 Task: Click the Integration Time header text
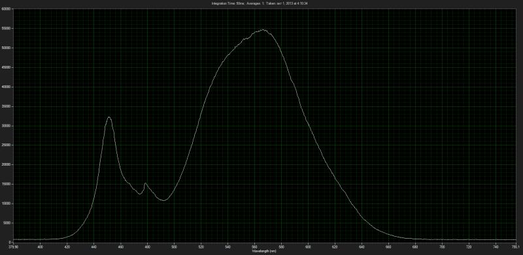click(260, 3)
